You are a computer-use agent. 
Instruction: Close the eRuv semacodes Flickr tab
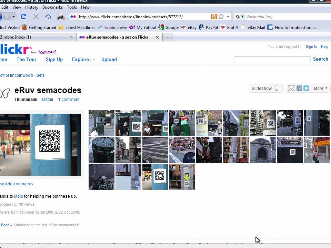pos(157,37)
